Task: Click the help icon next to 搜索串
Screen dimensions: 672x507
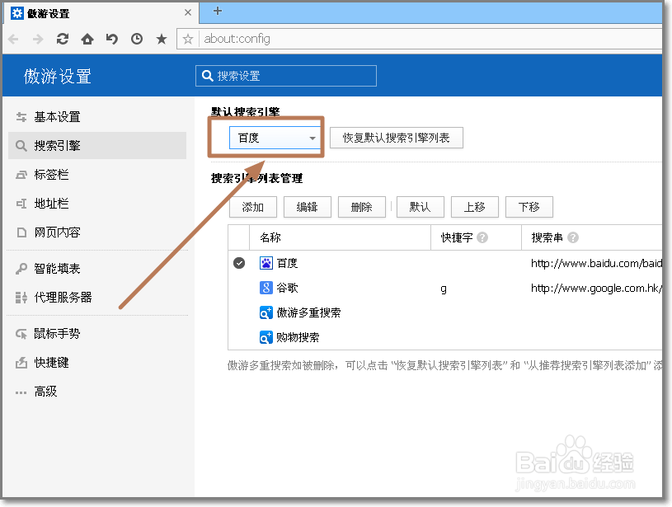Action: point(573,237)
